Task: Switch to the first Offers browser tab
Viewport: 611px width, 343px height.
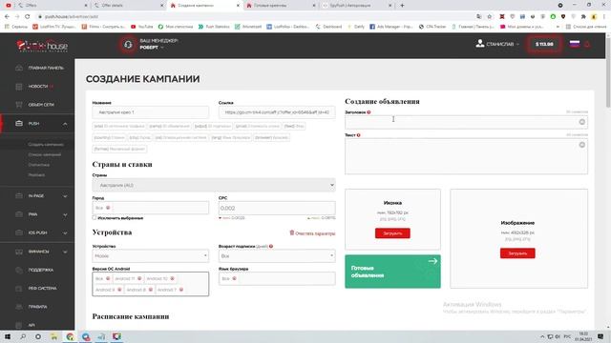Action: click(53, 6)
